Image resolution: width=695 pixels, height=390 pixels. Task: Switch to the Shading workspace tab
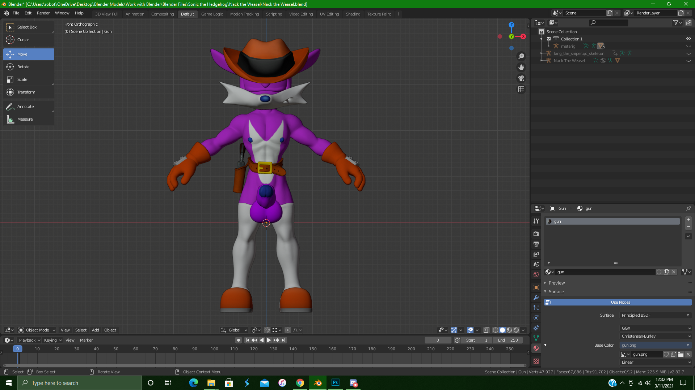[x=353, y=14]
